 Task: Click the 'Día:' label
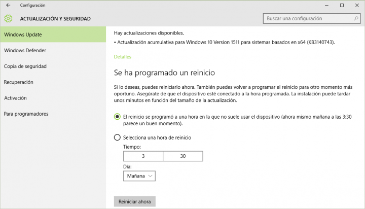tap(127, 166)
